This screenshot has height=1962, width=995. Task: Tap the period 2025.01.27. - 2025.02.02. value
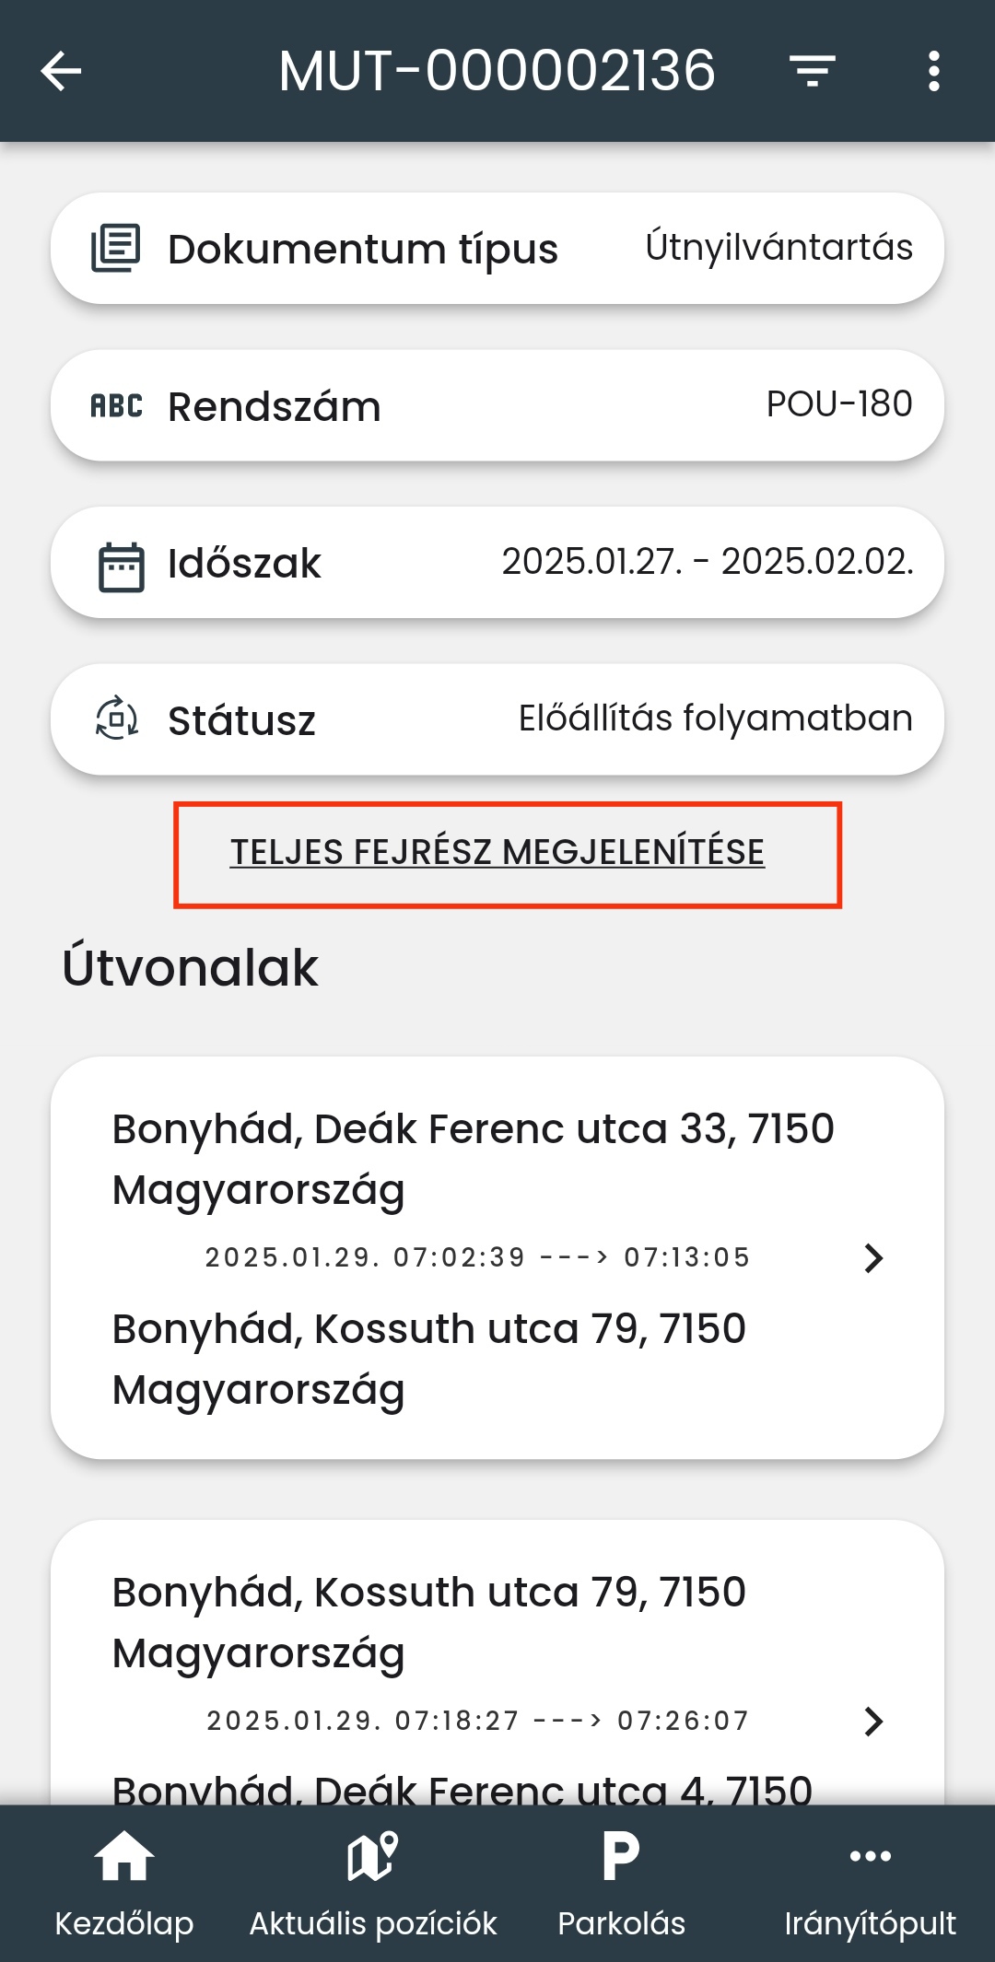(x=708, y=562)
